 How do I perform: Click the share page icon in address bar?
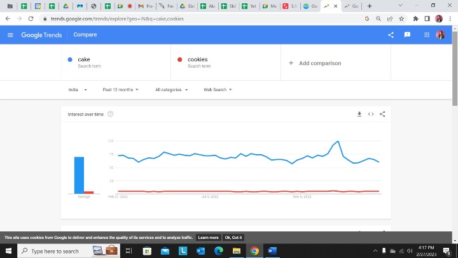tap(390, 18)
